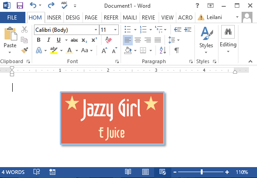The height and width of the screenshot is (178, 257).
Task: Click the macro recording status bar icon
Action: (53, 172)
